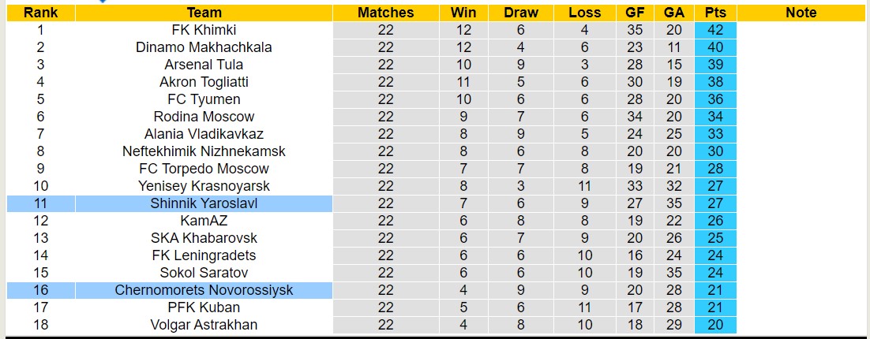Viewport: 870px width, 339px height.
Task: Click the Loss column header
Action: click(584, 13)
